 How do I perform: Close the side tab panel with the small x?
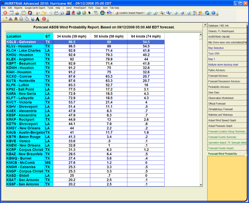point(205,25)
